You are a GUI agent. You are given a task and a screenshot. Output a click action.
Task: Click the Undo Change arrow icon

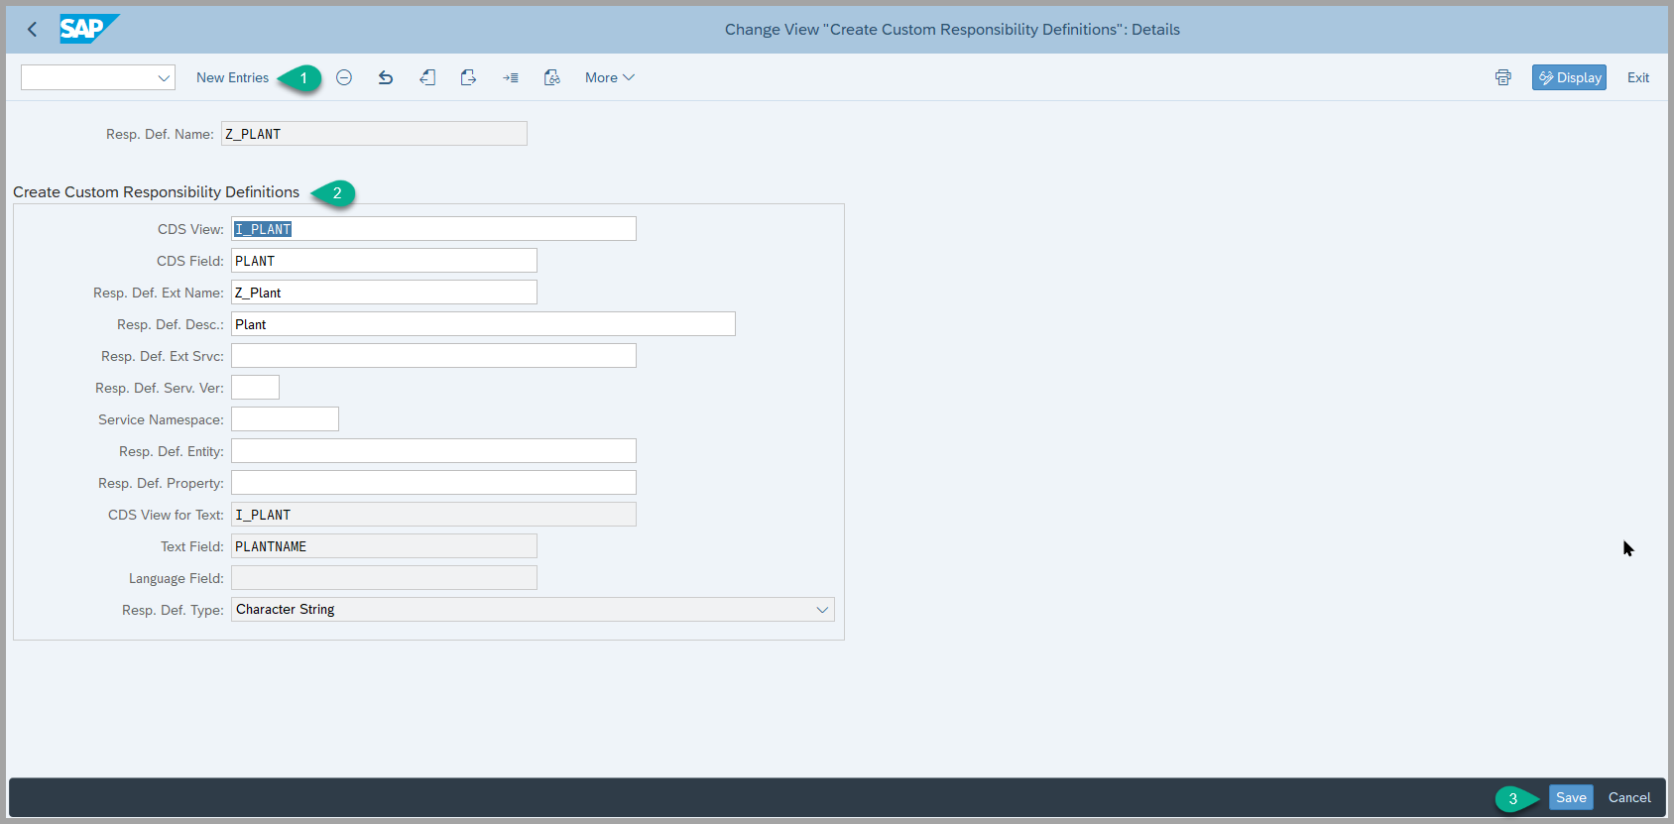[x=386, y=77]
